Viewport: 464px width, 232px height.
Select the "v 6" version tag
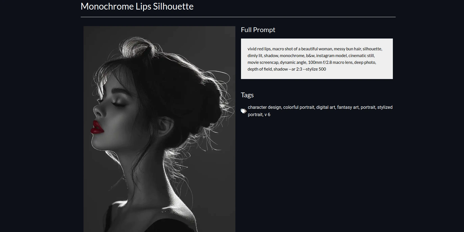tap(267, 115)
